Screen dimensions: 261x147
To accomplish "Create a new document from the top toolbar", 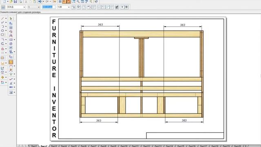I will pos(4,2).
